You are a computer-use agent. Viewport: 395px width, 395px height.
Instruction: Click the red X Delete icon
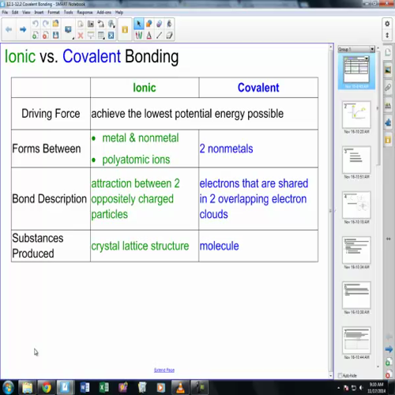[x=81, y=35]
